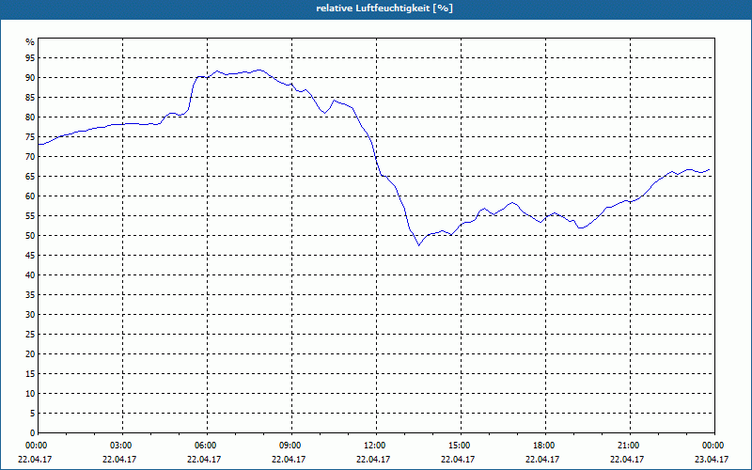This screenshot has width=752, height=470.
Task: Click the curve's starting point at 00:00 22.04.17
Action: pyautogui.click(x=39, y=145)
